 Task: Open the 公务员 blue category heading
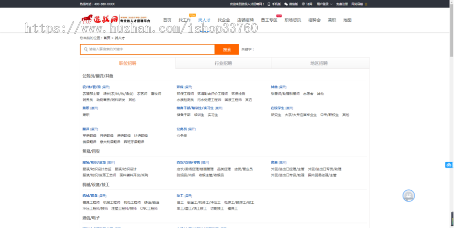click(182, 129)
